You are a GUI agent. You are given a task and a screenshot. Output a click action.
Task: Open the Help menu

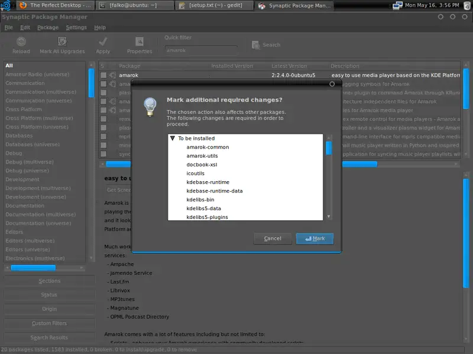(x=100, y=27)
